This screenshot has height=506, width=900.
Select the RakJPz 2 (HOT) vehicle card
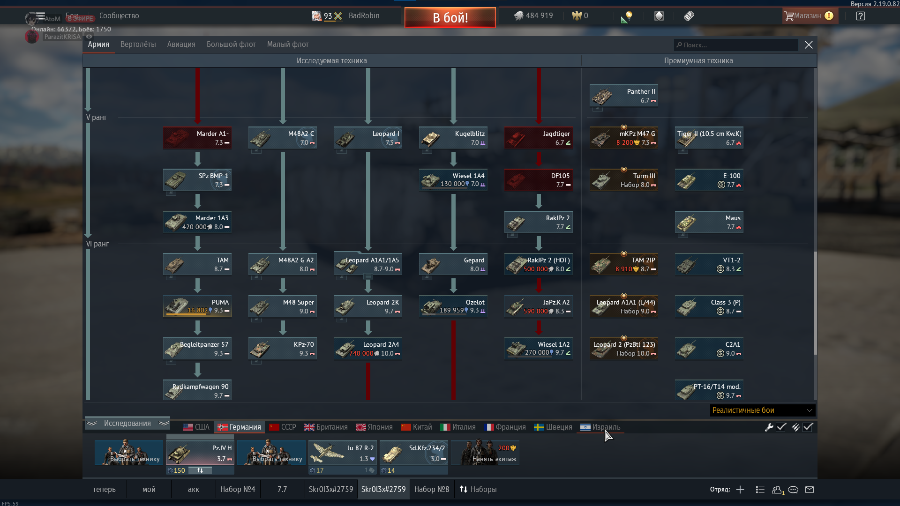pos(539,265)
